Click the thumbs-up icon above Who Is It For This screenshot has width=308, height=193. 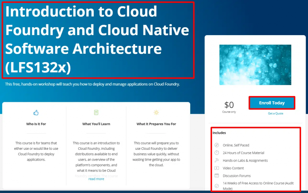[x=36, y=112]
